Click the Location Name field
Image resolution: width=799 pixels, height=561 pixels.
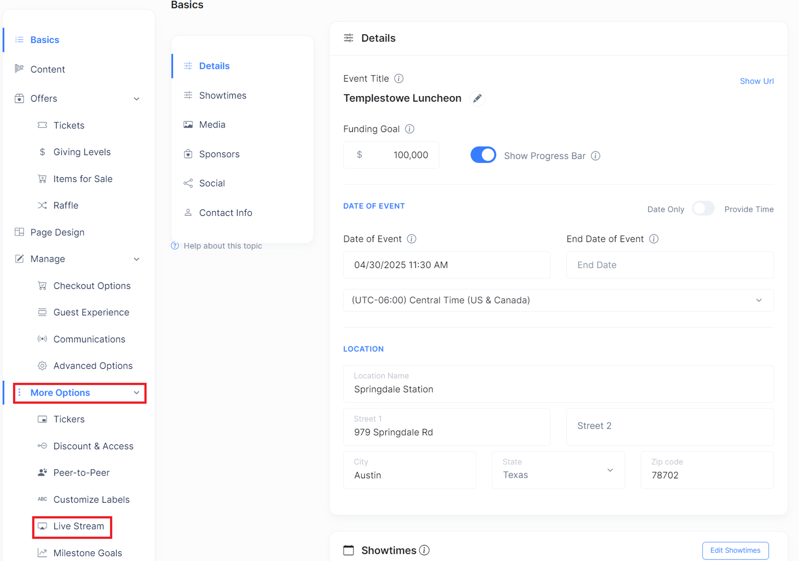[558, 384]
